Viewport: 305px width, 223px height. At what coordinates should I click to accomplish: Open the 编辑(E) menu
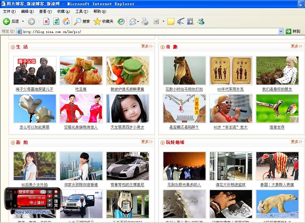coord(27,12)
